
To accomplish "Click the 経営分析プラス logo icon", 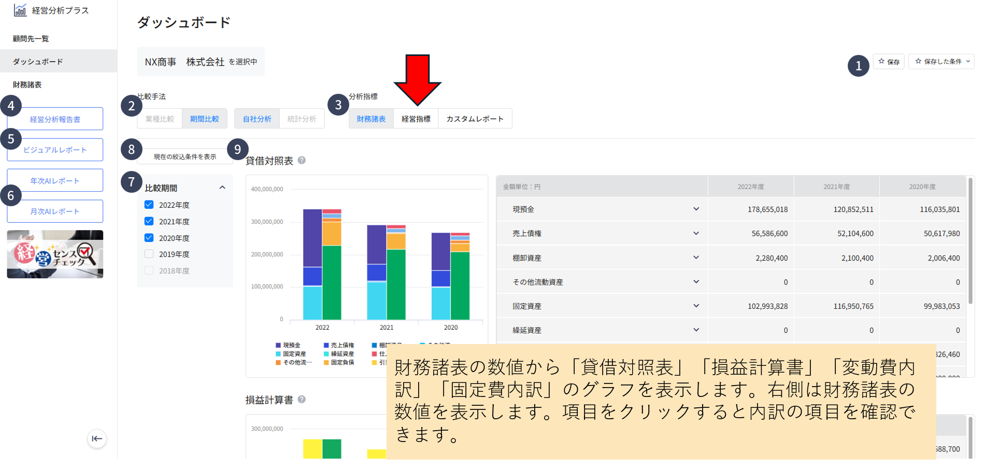I will [20, 10].
